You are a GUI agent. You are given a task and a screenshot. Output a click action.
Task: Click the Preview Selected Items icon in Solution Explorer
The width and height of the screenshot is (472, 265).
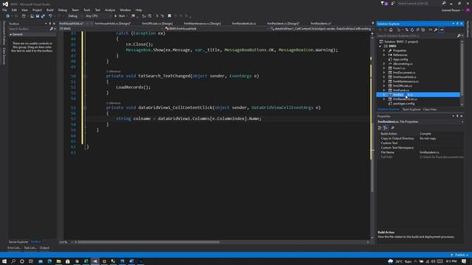pyautogui.click(x=441, y=29)
